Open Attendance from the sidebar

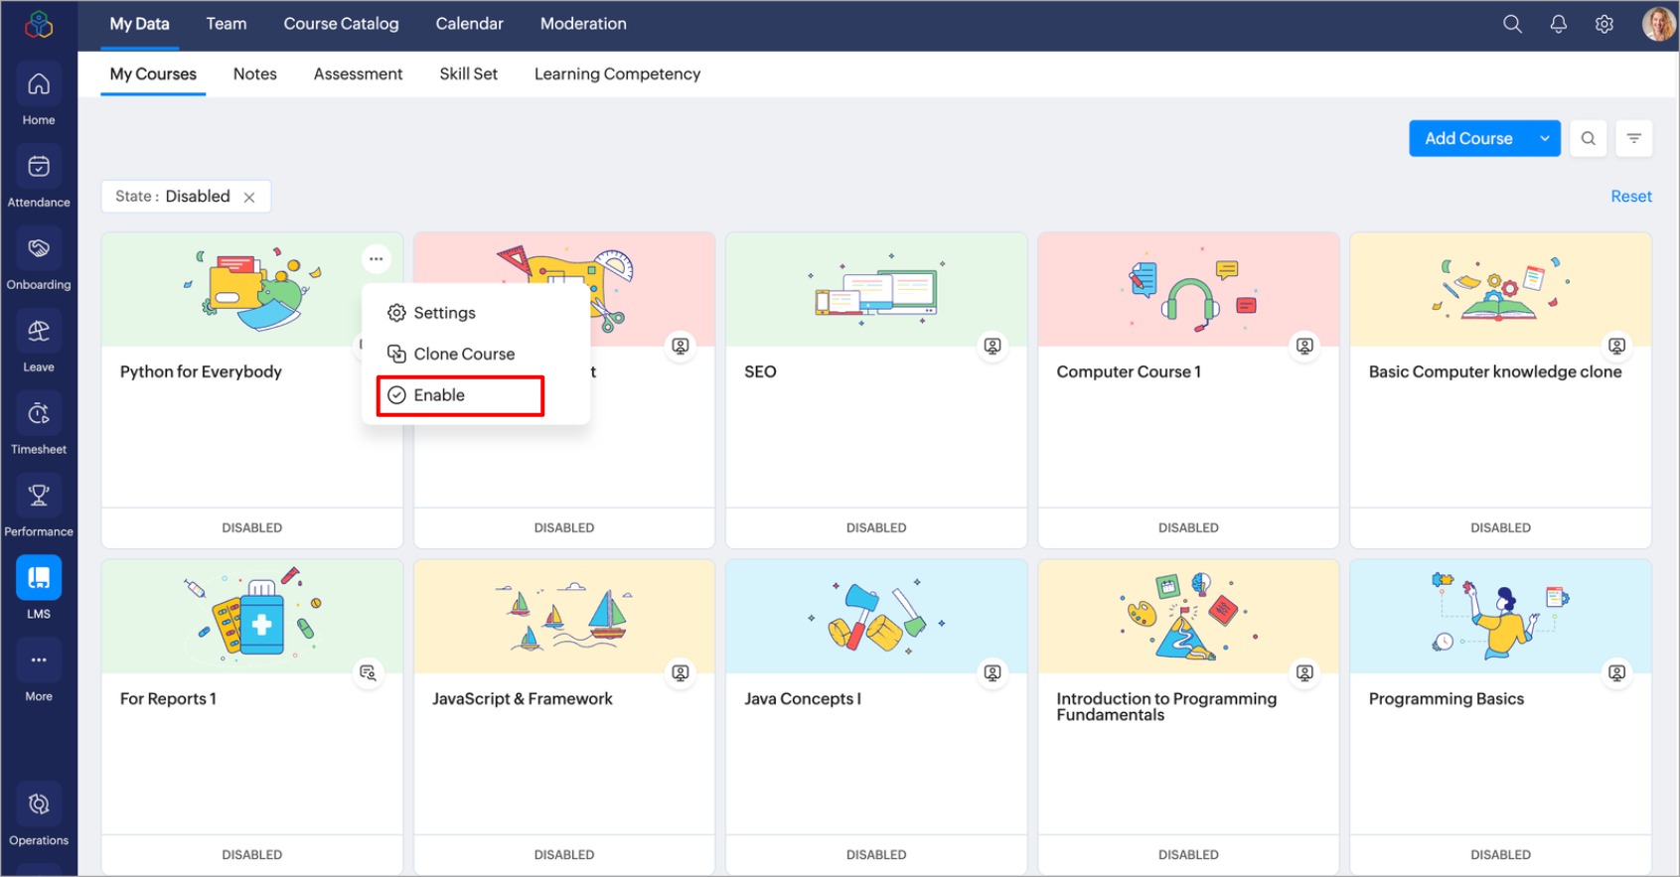coord(39,178)
